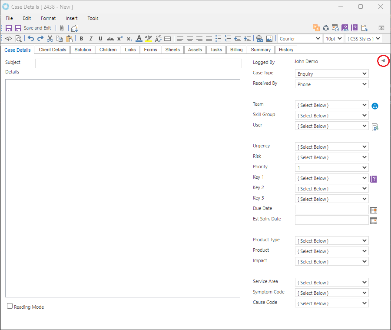Open the Format menu
Viewport: 391px width, 330px height.
pos(48,18)
